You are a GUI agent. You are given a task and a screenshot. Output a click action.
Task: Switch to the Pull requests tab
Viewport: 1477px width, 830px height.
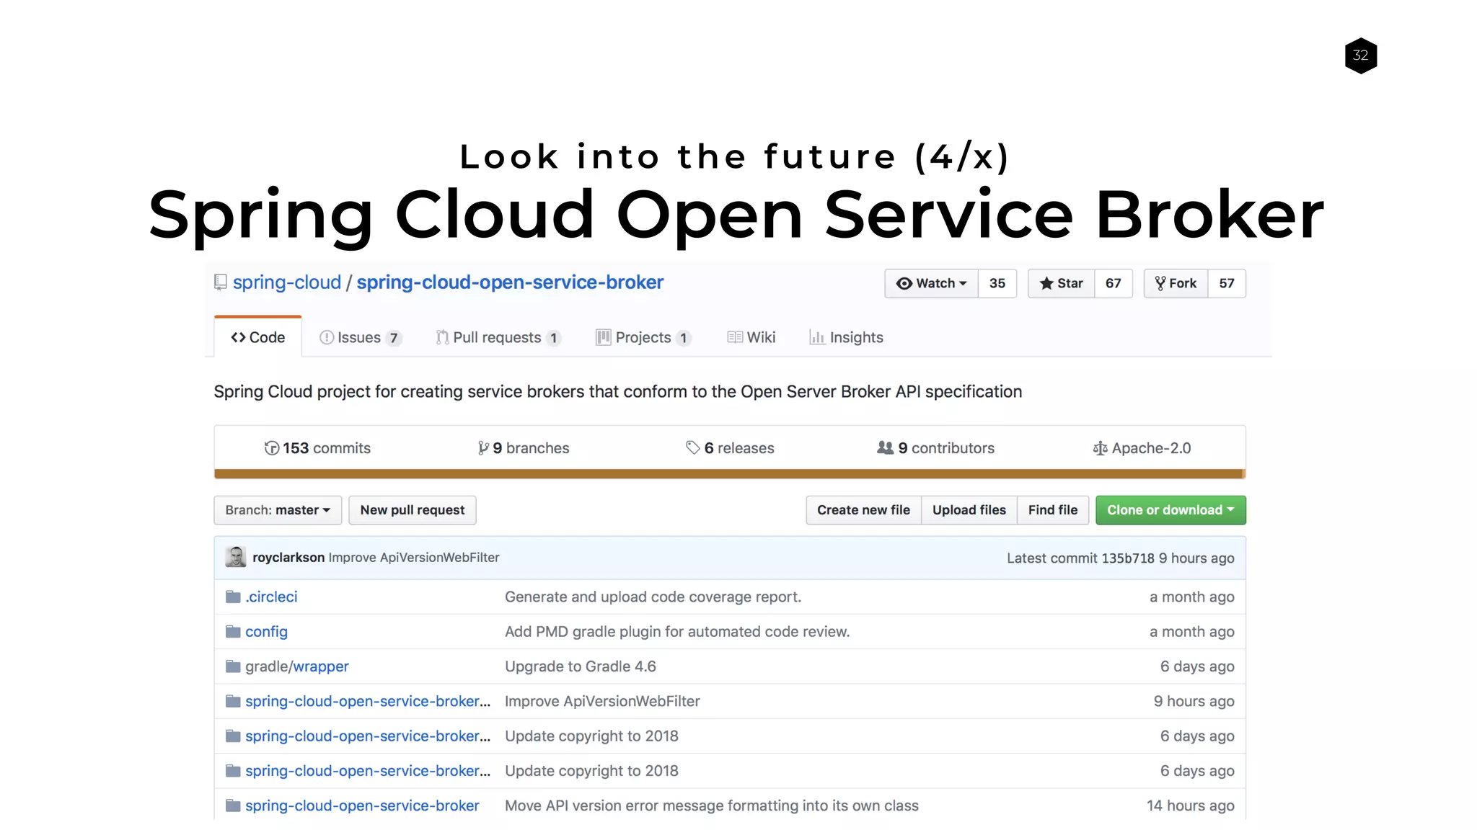pyautogui.click(x=498, y=337)
